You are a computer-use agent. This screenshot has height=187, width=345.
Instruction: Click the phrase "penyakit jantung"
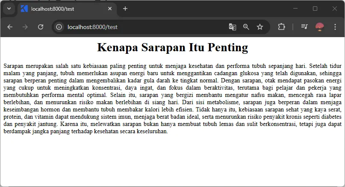(x=36, y=124)
